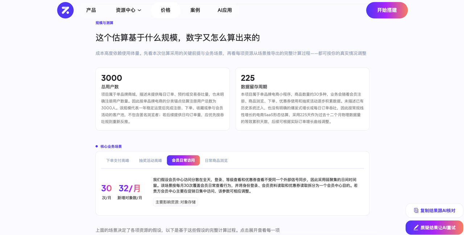
Task: Click the 32/月 new objects value
Action: [x=129, y=188]
